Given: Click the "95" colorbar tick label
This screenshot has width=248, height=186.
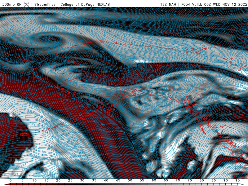Looking at the screenshot, I should [237, 180].
